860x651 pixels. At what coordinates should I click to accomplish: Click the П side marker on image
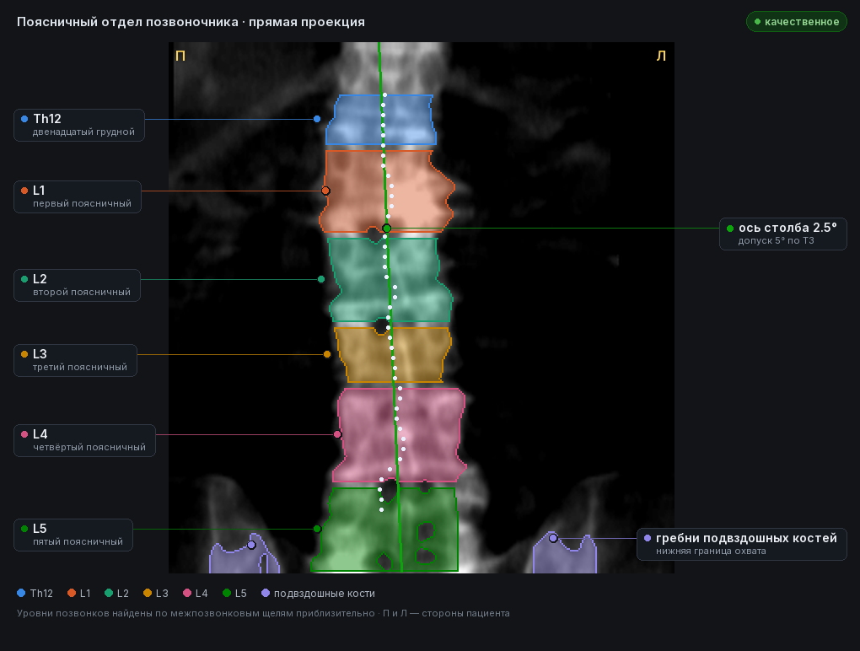[x=180, y=56]
